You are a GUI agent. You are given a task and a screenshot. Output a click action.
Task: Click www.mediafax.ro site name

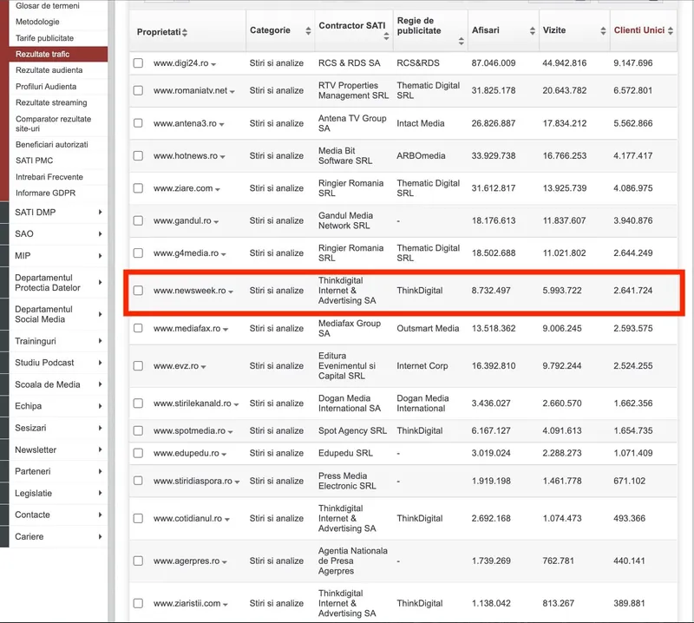click(187, 328)
